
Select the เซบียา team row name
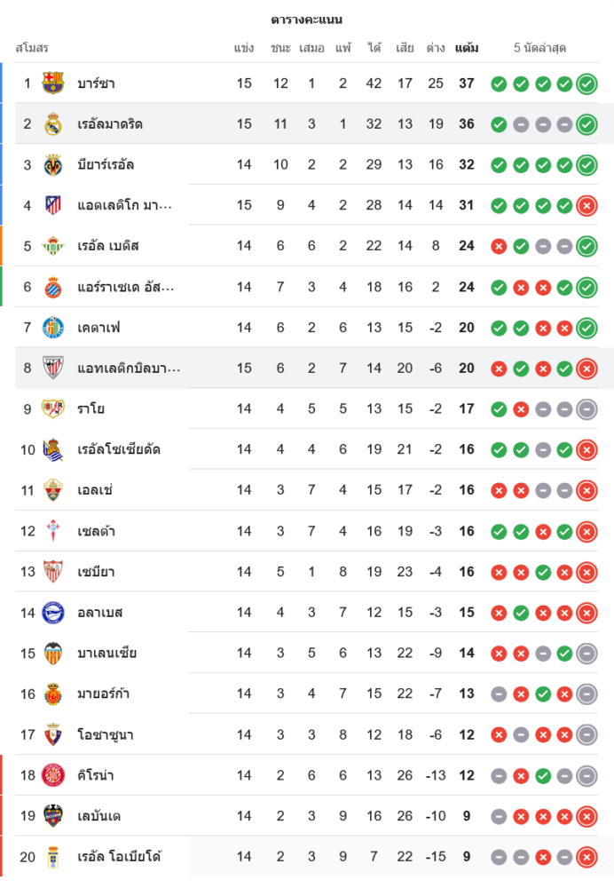point(96,572)
